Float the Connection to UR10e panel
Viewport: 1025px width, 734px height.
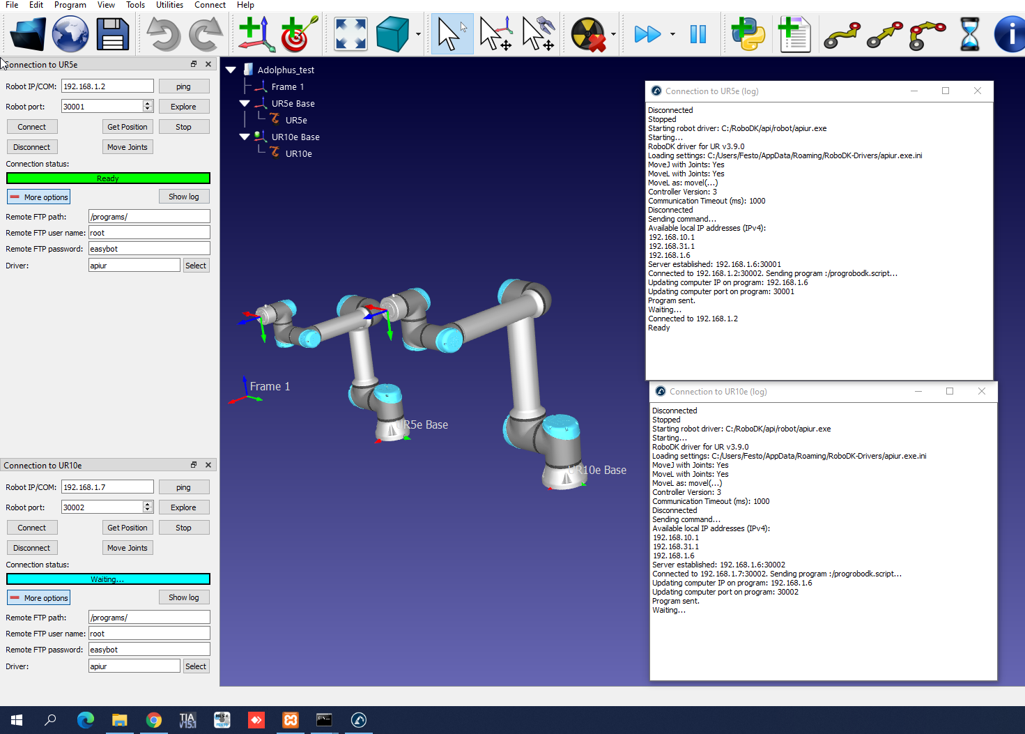click(194, 465)
